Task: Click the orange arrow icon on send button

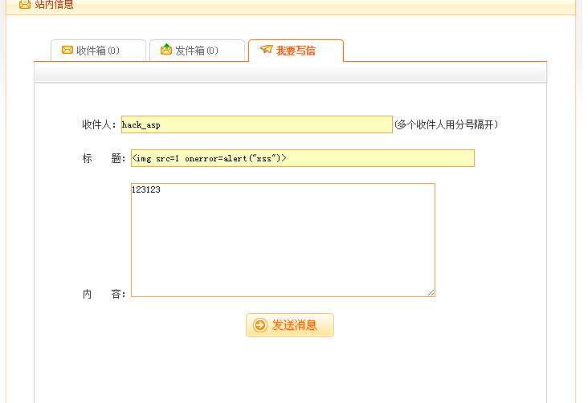Action: [x=260, y=325]
